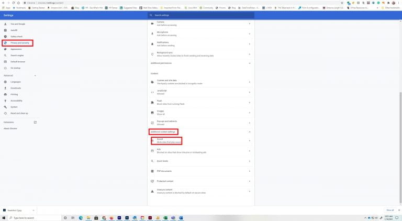
Task: Show hidden system tray icons
Action: [x=365, y=218]
